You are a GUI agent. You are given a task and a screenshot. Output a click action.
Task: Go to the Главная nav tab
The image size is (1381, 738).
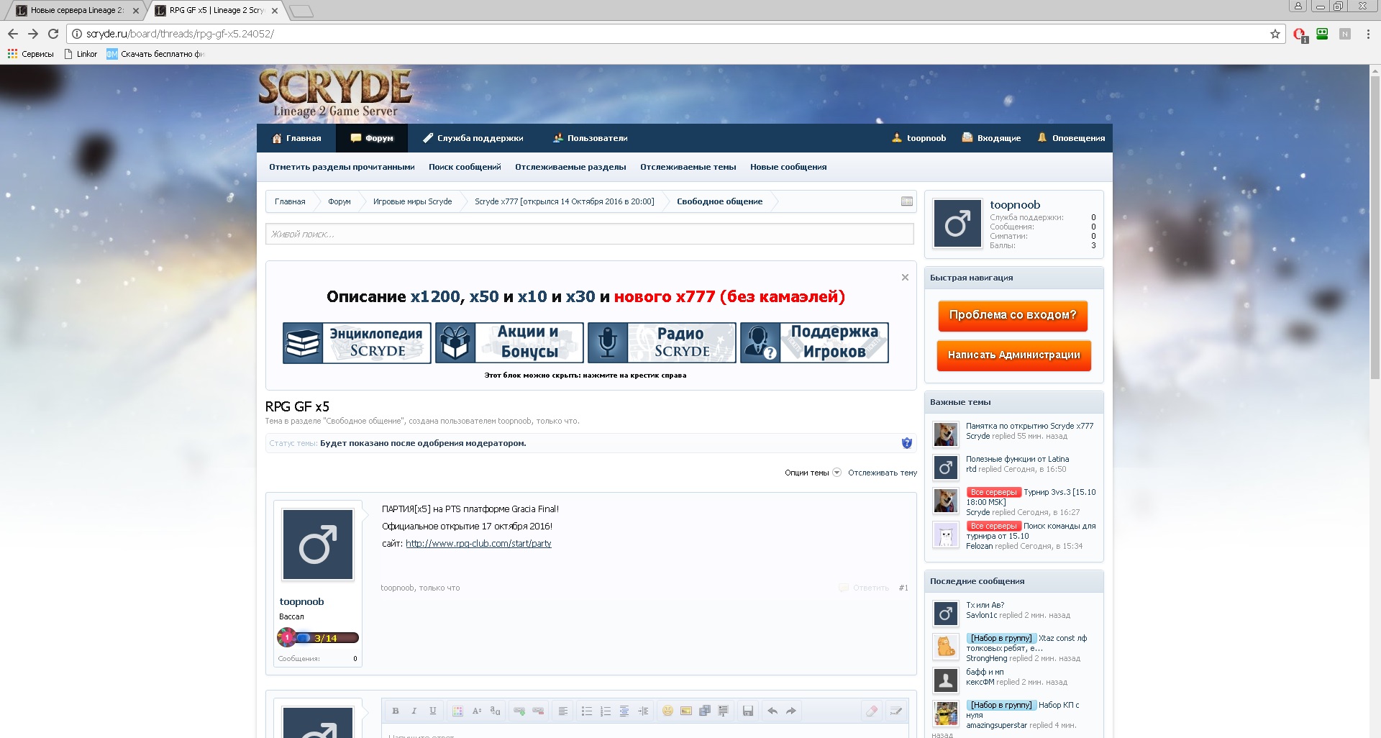click(x=297, y=138)
